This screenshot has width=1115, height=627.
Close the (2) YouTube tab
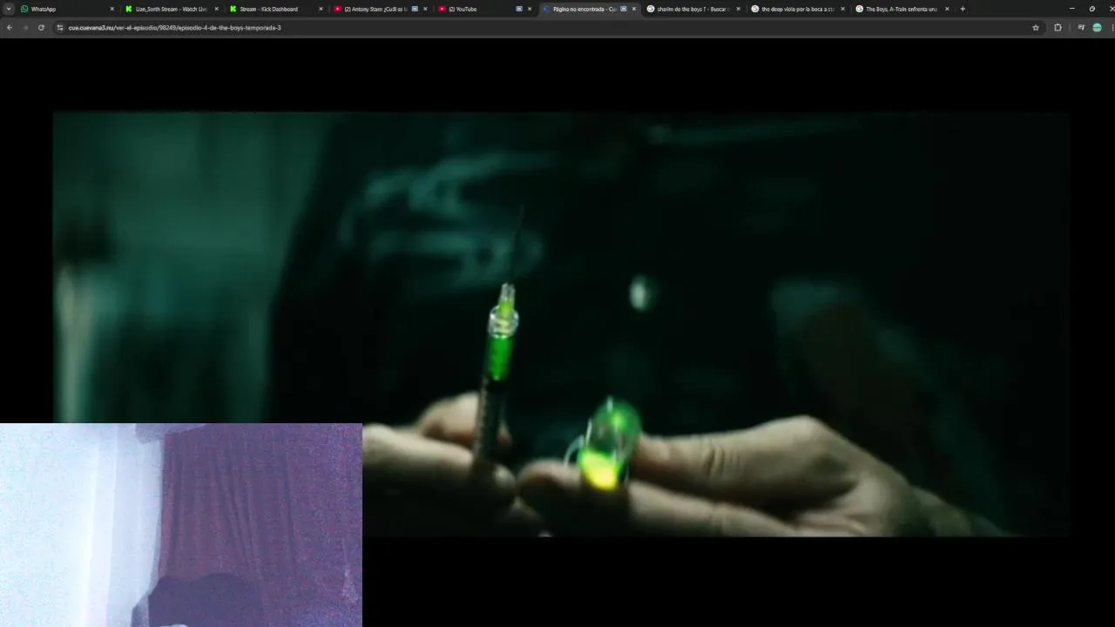(x=530, y=9)
